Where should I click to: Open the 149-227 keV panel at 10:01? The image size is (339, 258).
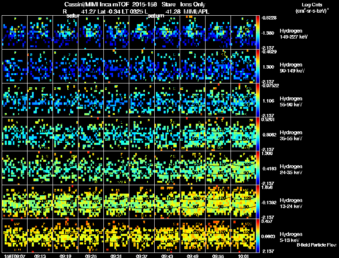(243, 33)
